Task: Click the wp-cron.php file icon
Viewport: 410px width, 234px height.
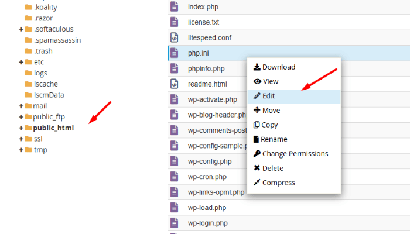Action: tap(174, 177)
